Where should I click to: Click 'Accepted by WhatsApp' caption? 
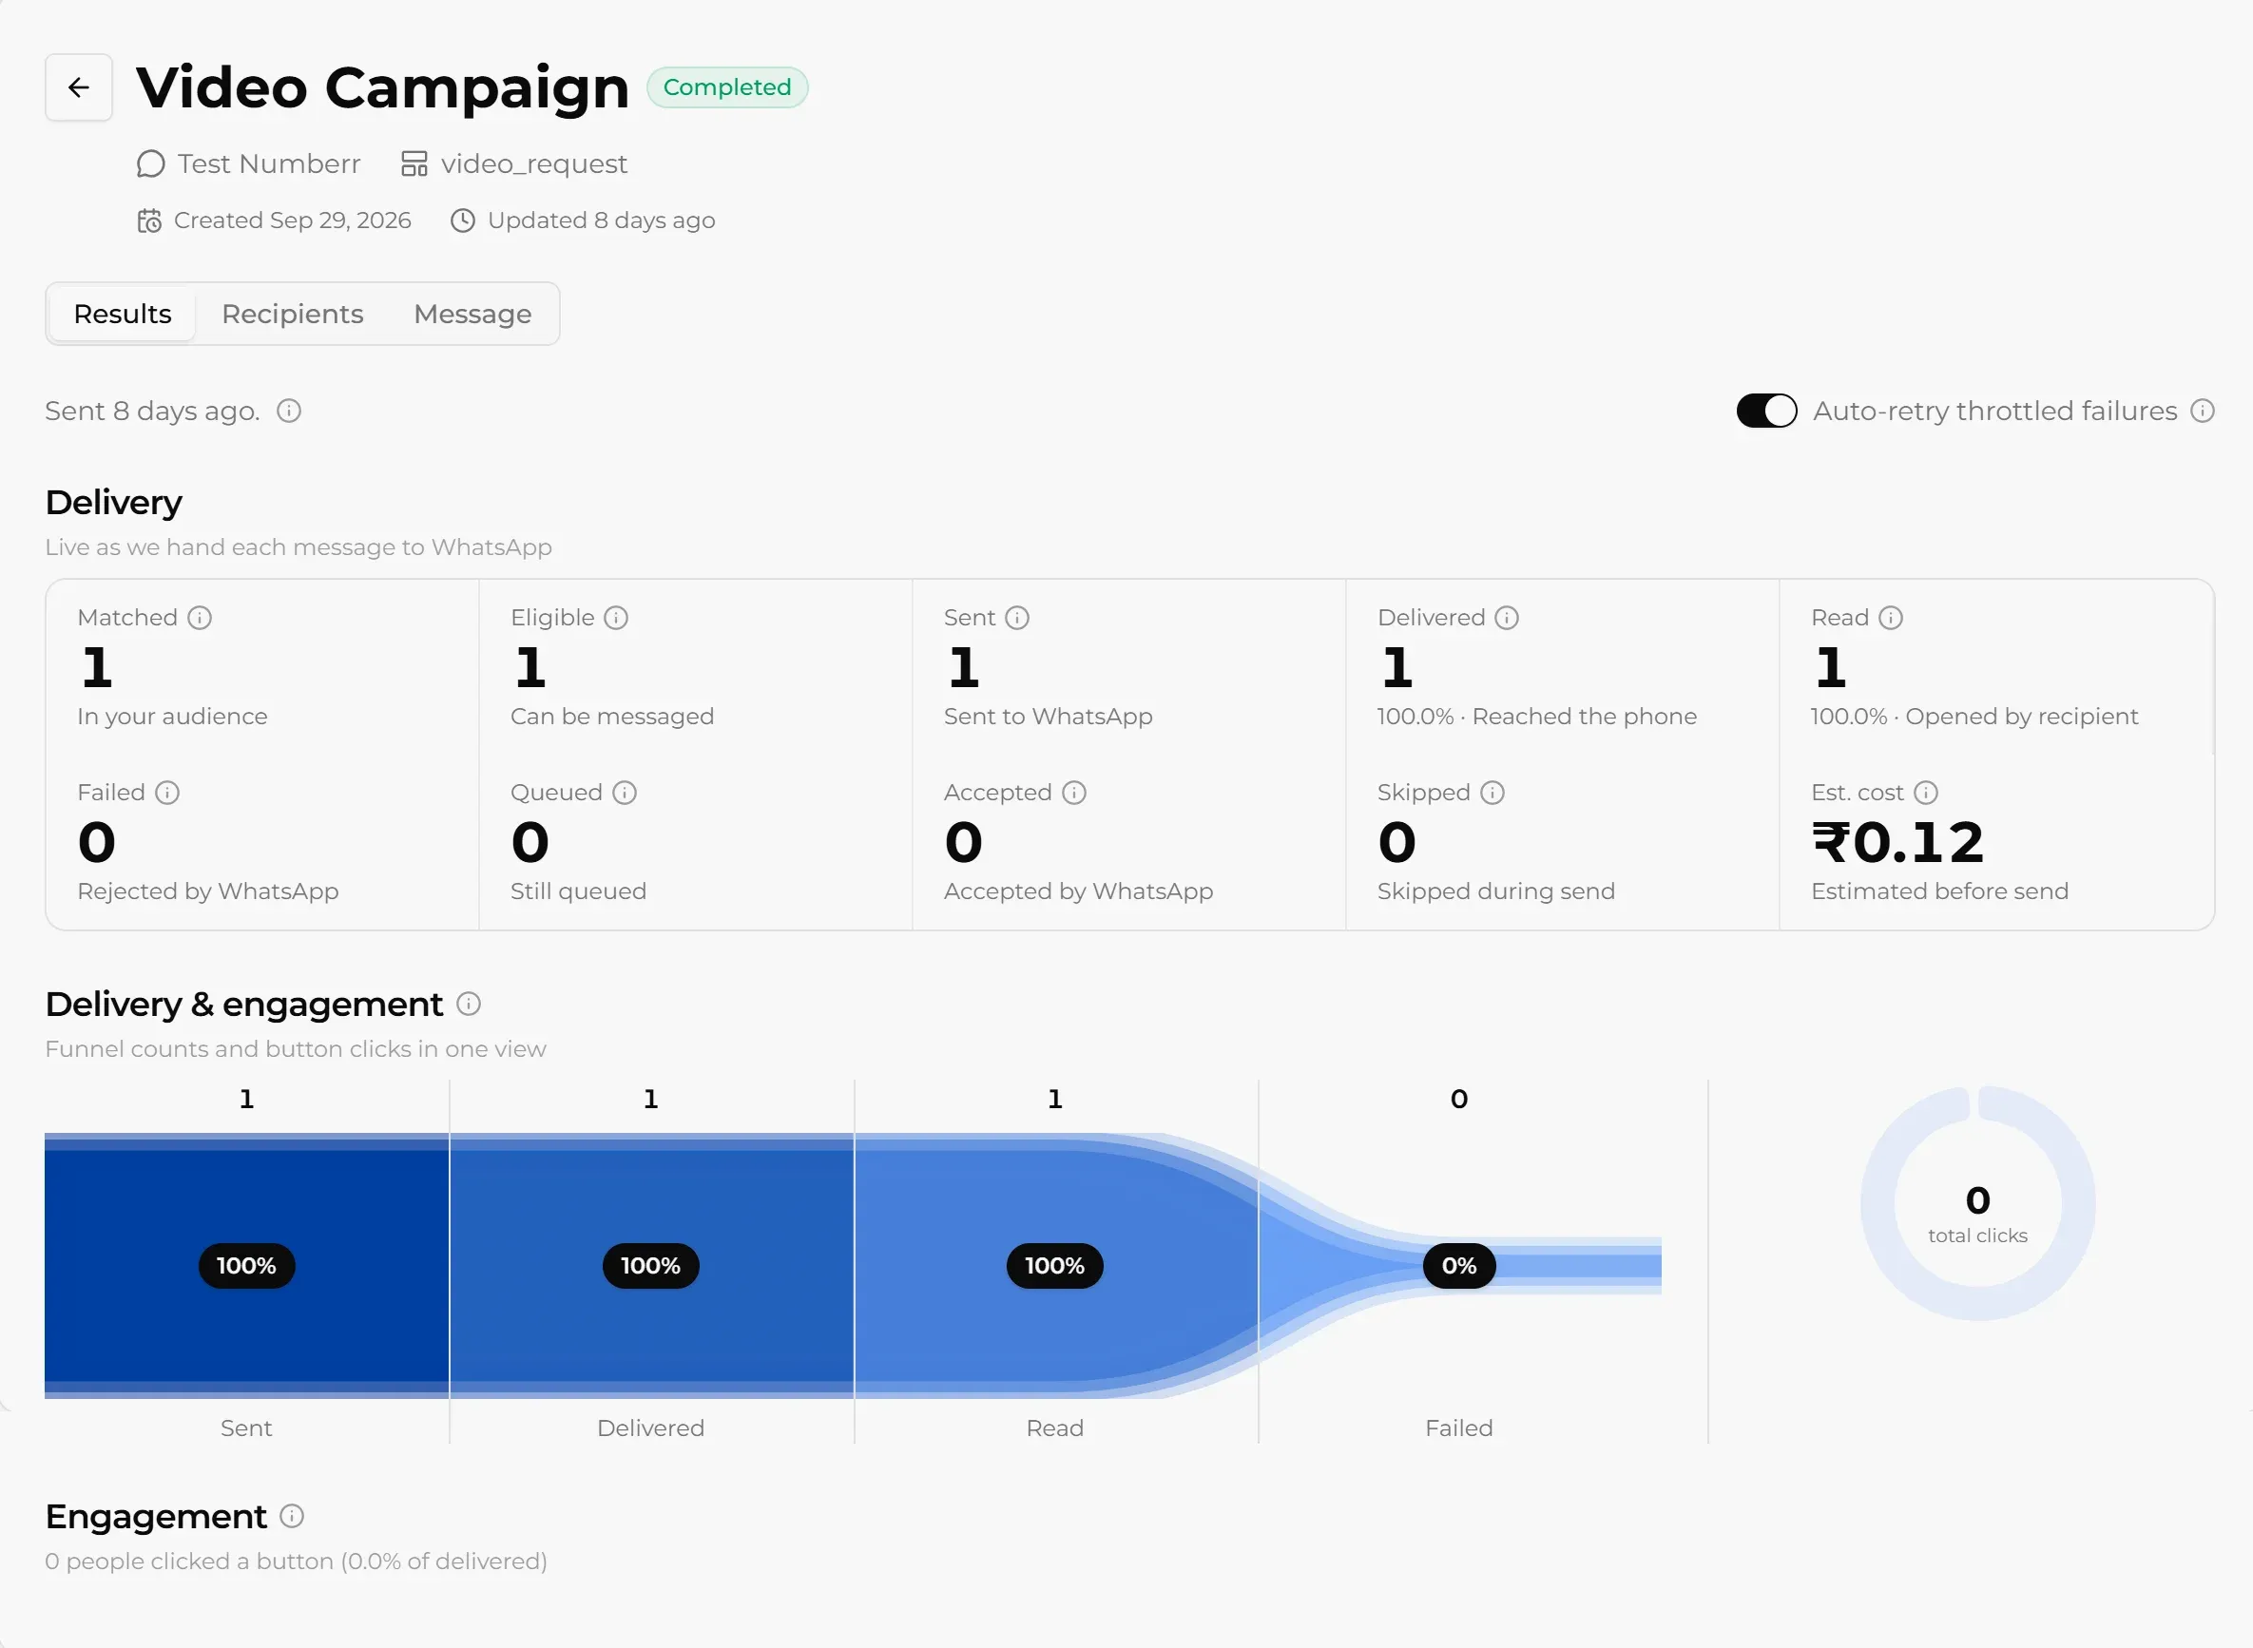click(1079, 891)
